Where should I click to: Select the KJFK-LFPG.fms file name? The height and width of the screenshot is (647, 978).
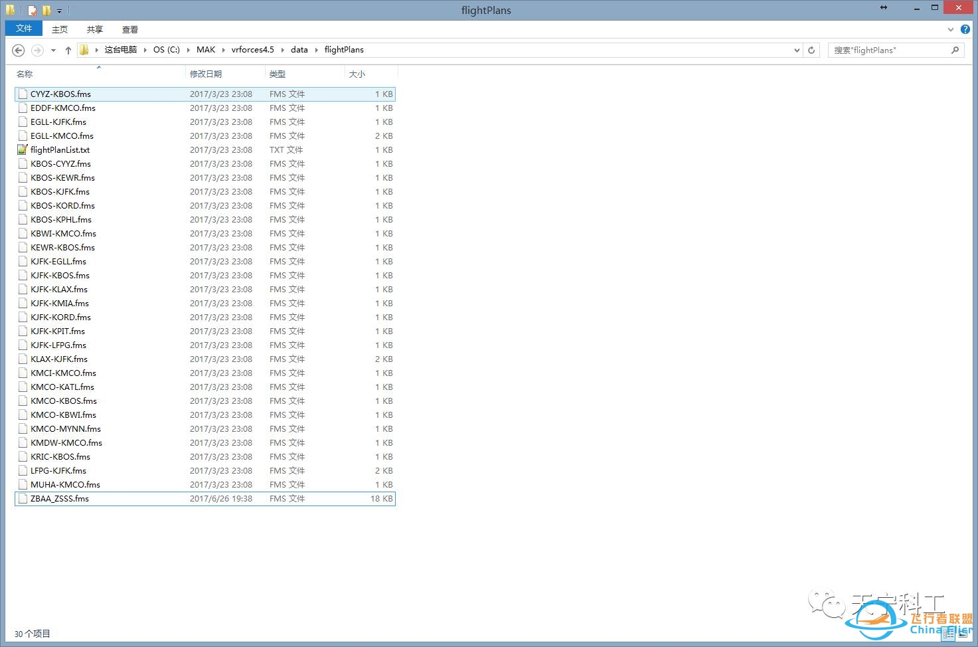58,345
